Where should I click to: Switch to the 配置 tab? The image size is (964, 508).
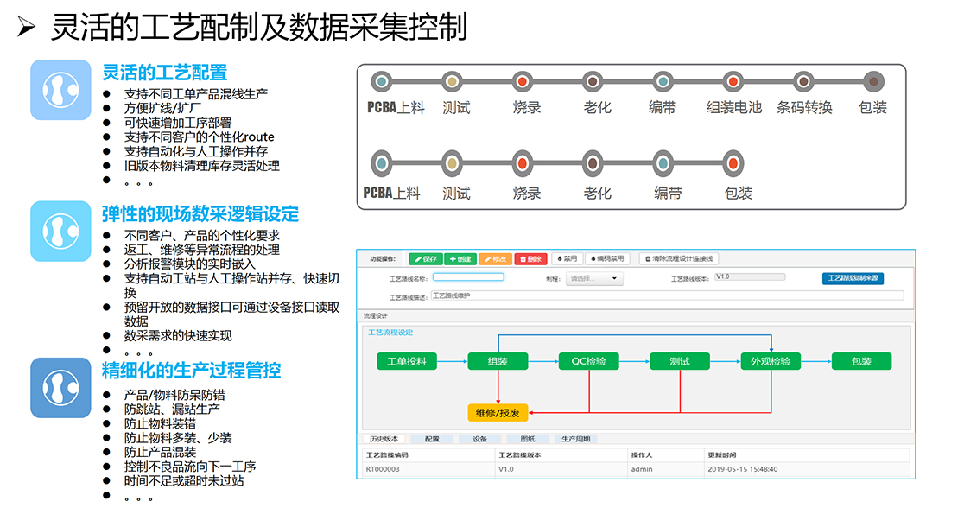pos(432,439)
